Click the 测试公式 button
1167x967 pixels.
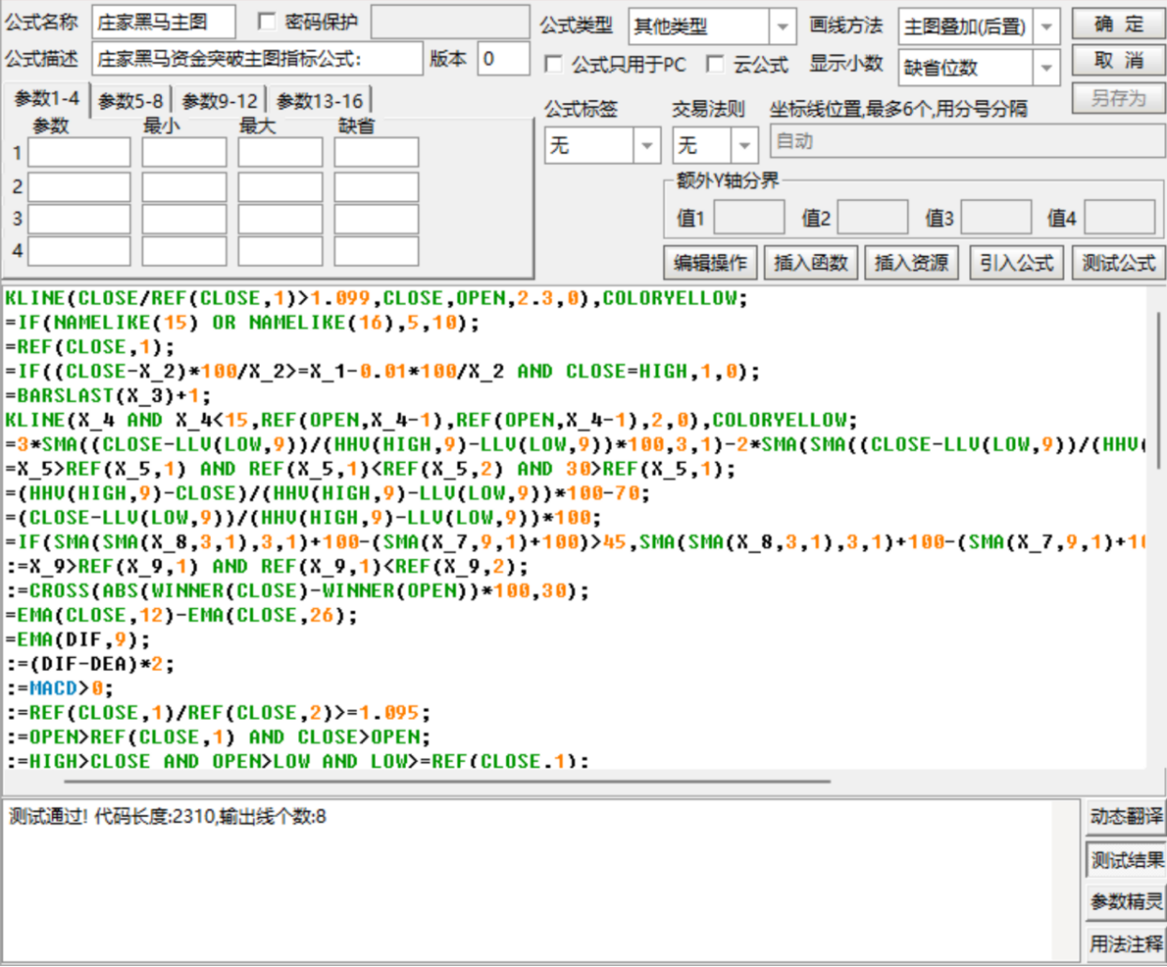pos(1118,263)
